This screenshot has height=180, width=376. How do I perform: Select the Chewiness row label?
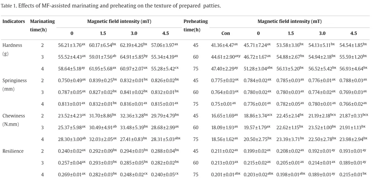pyautogui.click(x=14, y=120)
